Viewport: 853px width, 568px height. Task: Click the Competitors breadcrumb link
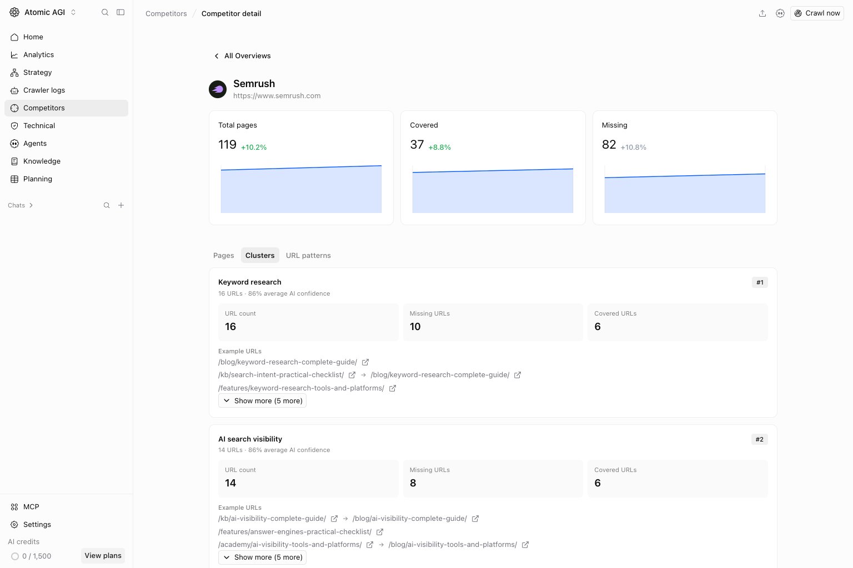point(166,13)
